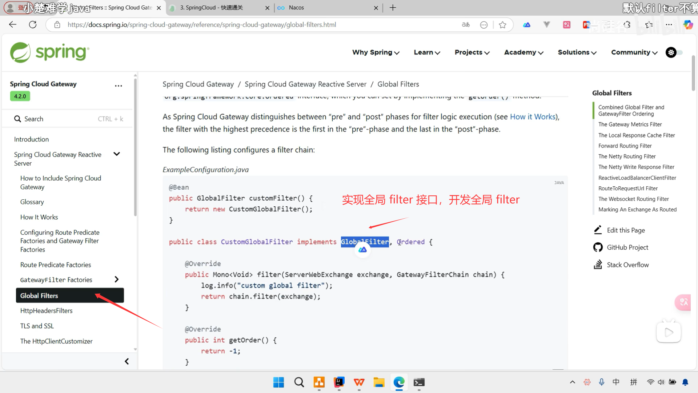Click the Stack Overflow icon
Viewport: 698px width, 393px height.
[598, 265]
